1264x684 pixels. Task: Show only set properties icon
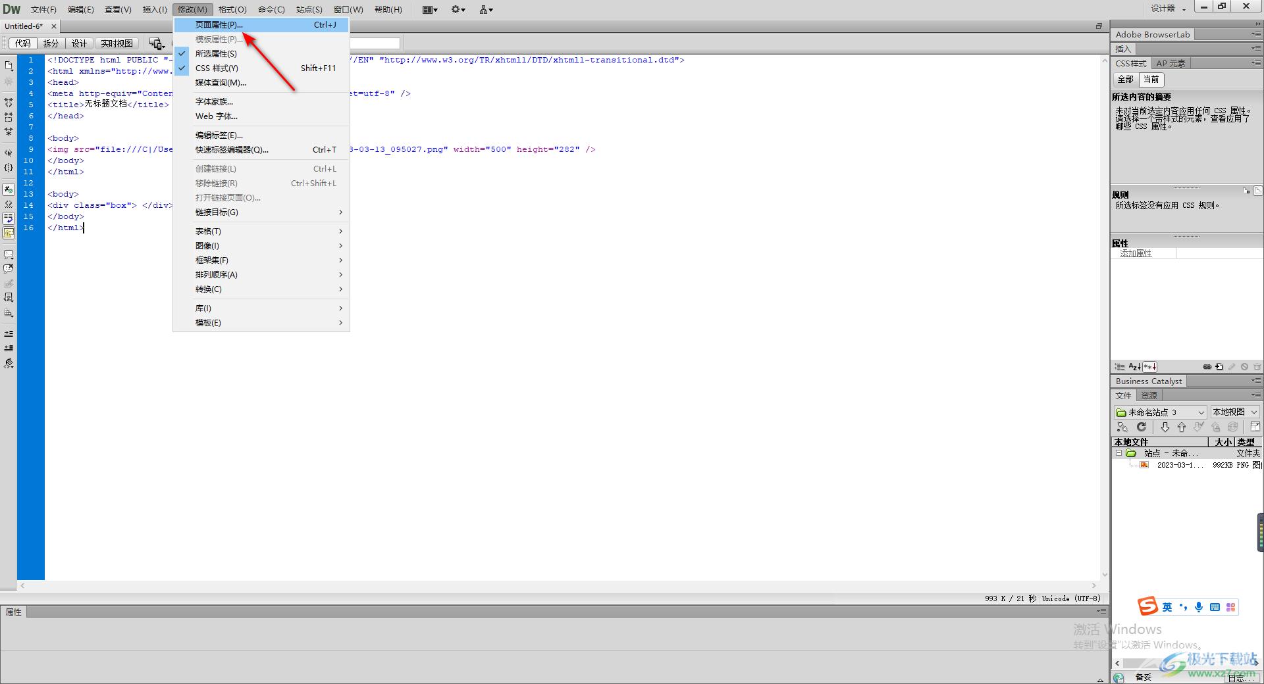pyautogui.click(x=1150, y=367)
